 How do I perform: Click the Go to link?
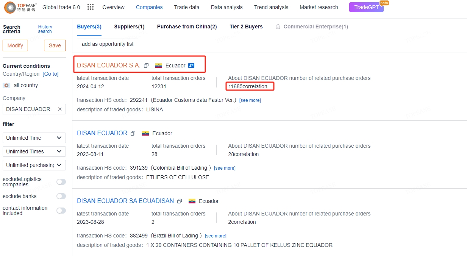(x=51, y=74)
